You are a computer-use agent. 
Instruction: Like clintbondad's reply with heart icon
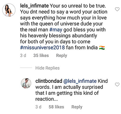pos(117,85)
